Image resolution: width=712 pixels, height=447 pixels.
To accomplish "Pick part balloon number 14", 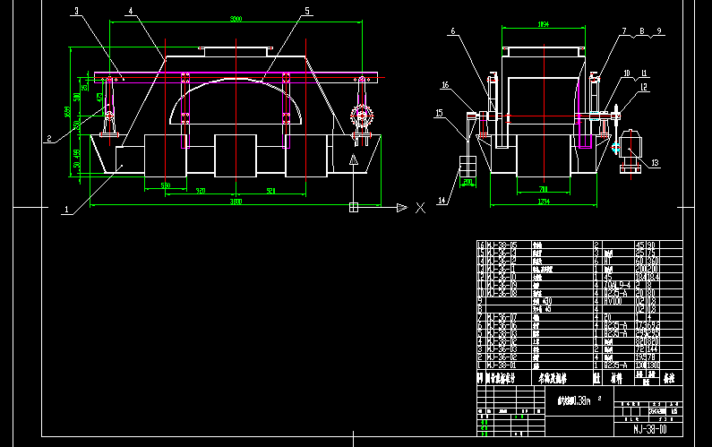I will 441,202.
